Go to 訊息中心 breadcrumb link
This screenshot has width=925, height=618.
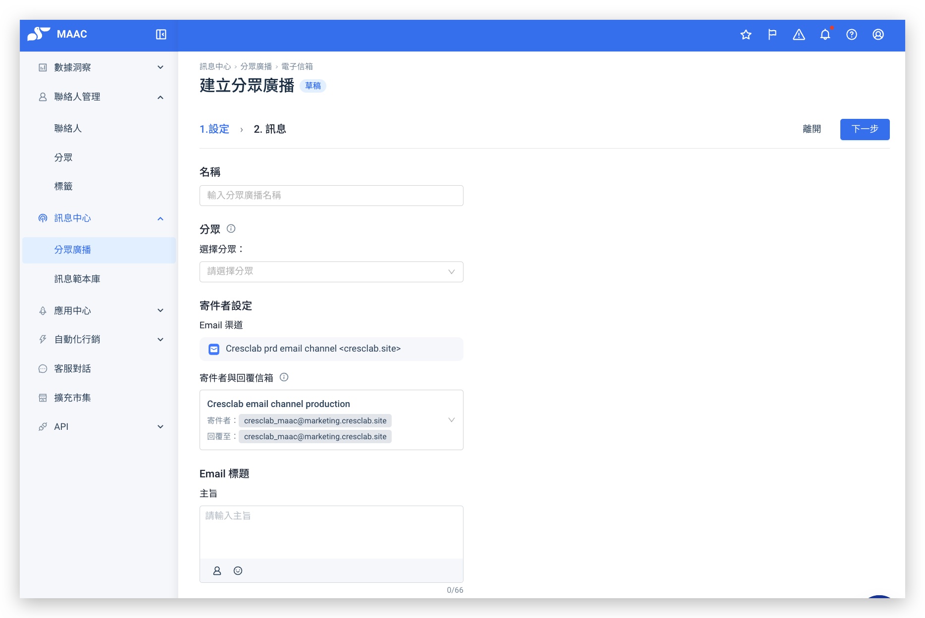(x=215, y=66)
